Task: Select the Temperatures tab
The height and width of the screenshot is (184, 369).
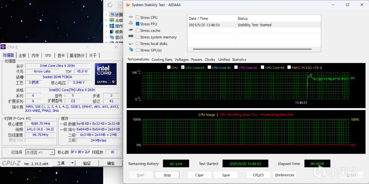Action: 138,59
